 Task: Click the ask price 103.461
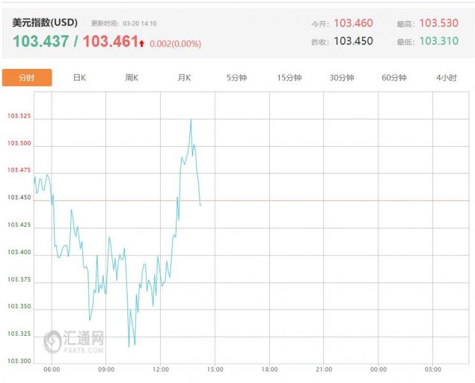point(110,41)
